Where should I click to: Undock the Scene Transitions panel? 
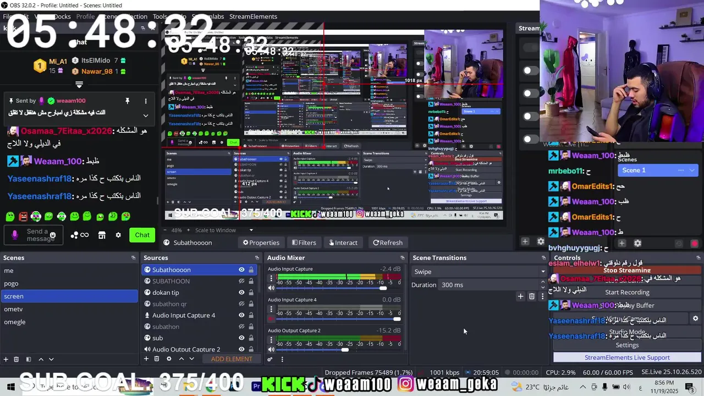coord(543,257)
